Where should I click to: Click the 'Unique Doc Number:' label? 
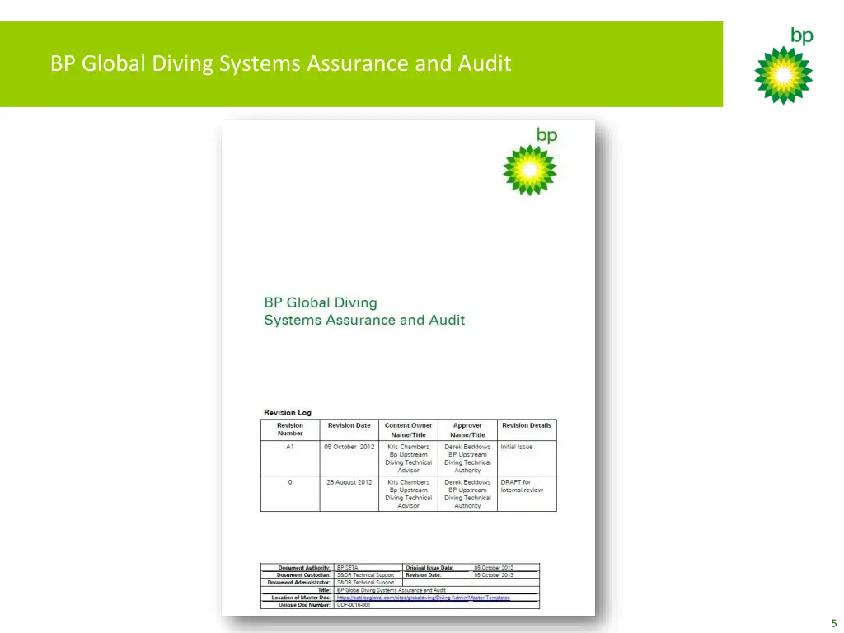coord(304,605)
